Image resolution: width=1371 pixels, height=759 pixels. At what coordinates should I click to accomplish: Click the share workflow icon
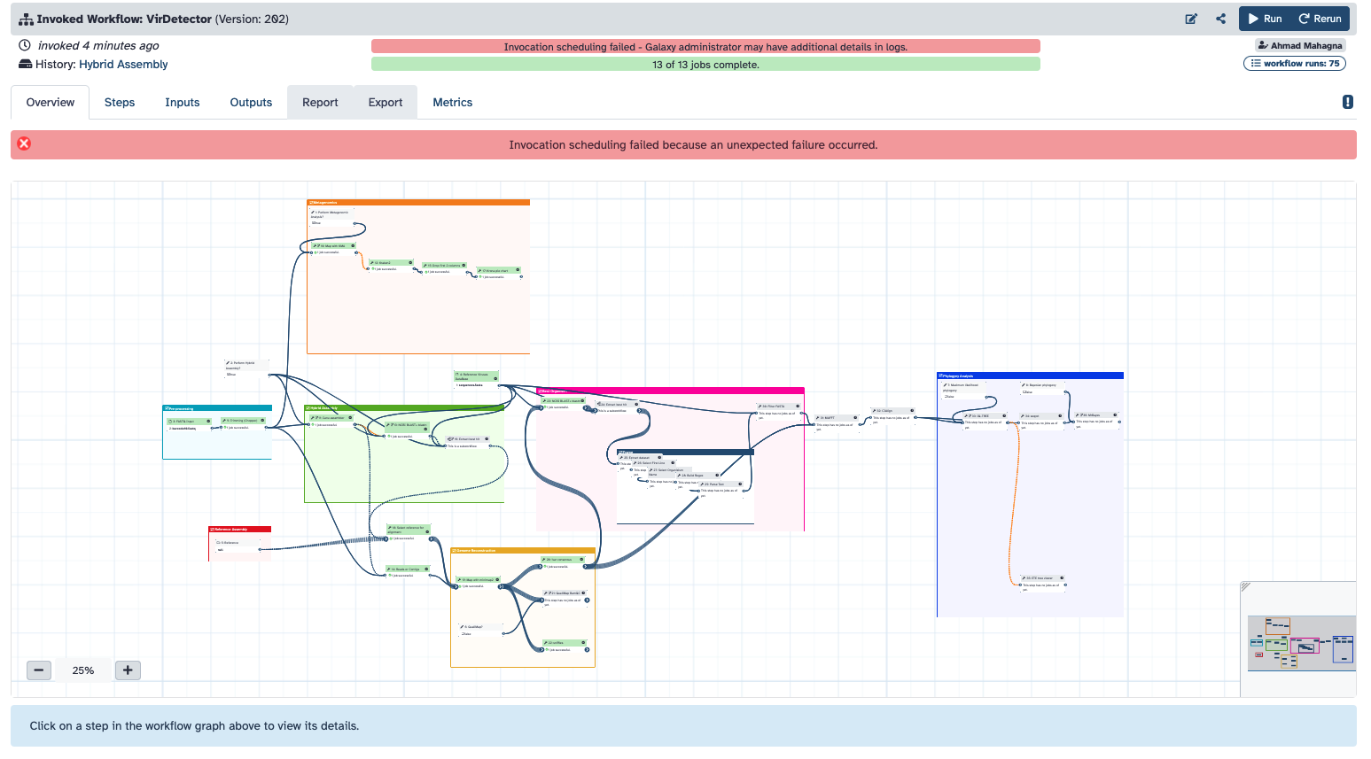tap(1221, 19)
